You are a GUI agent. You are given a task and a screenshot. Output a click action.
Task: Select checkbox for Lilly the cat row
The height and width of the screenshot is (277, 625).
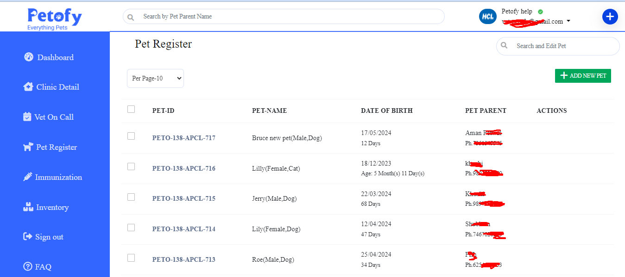pos(131,166)
